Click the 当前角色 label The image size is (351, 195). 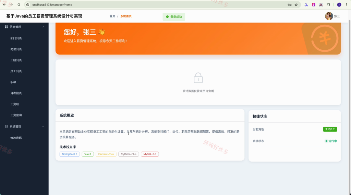[x=258, y=130]
